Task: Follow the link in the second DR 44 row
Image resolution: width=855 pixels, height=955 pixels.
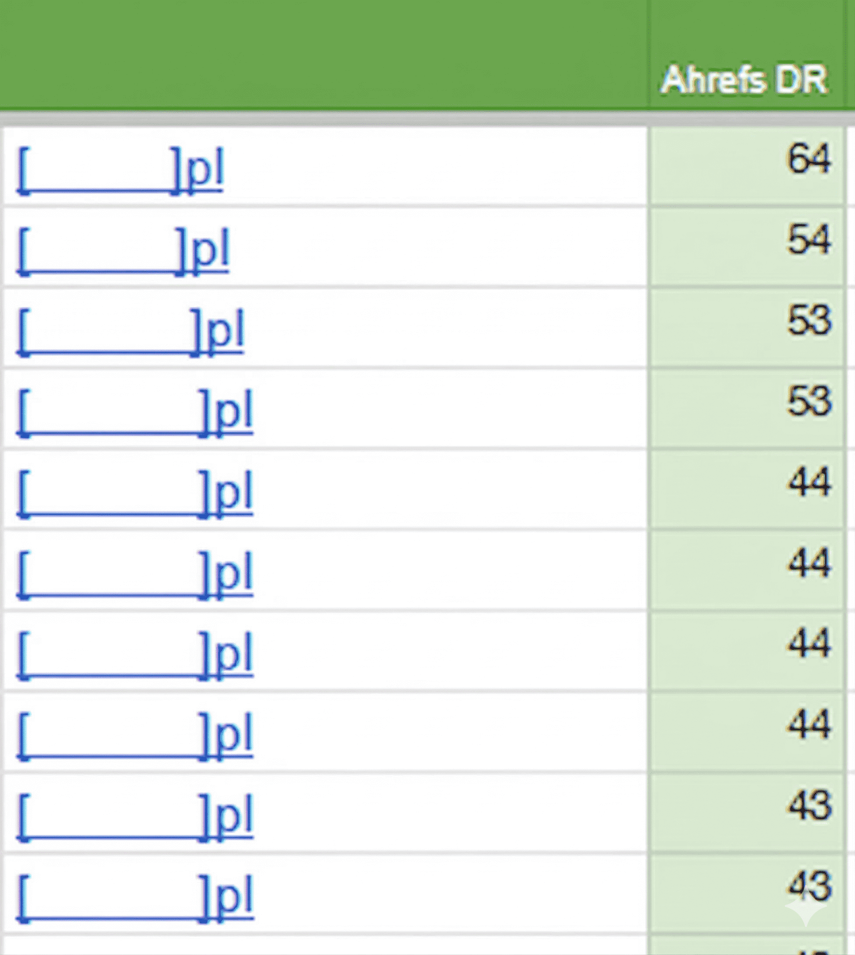Action: 135,574
